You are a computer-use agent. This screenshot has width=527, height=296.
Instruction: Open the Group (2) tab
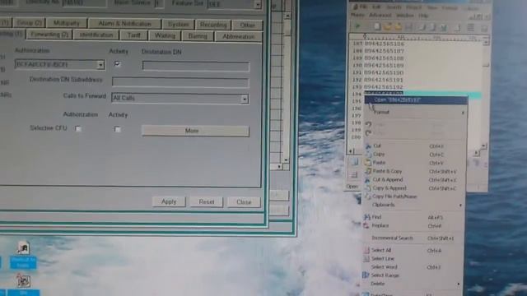(29, 23)
